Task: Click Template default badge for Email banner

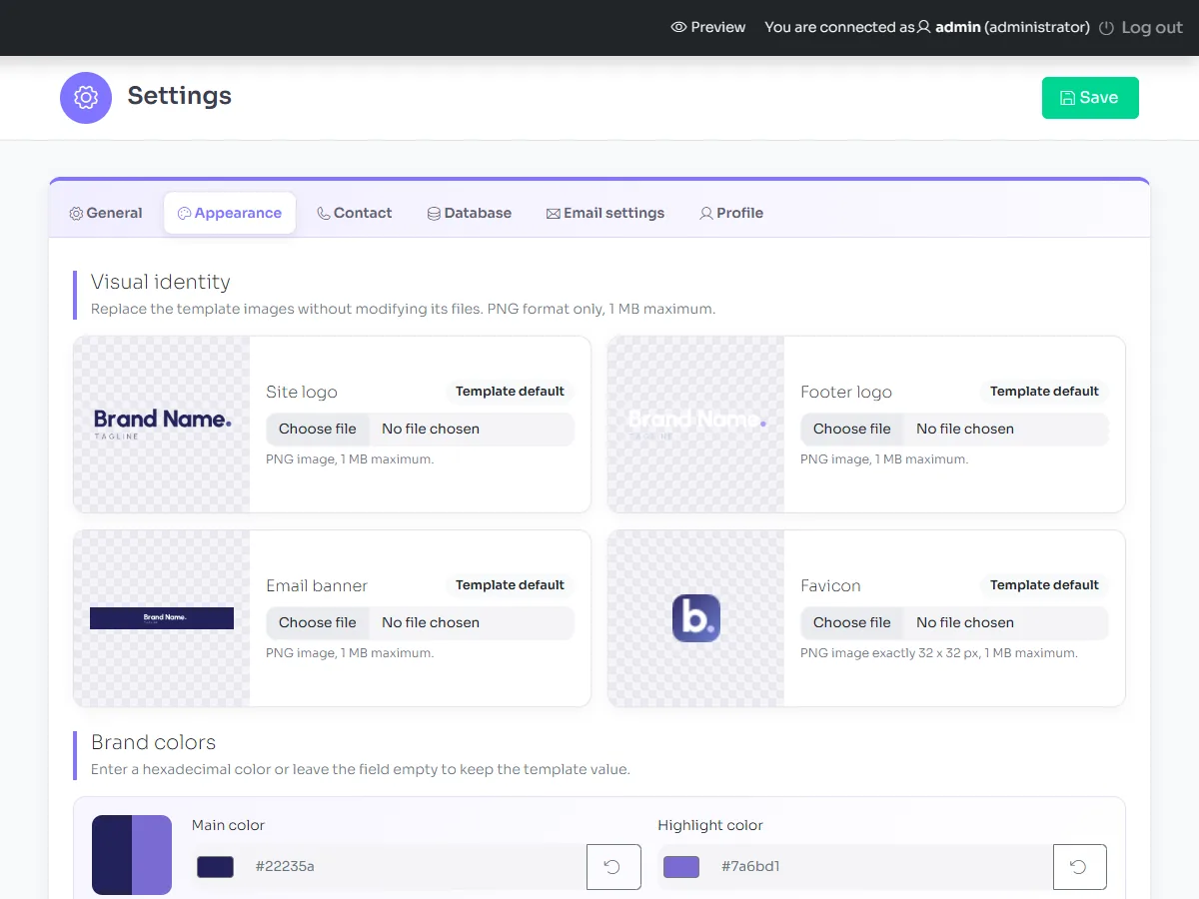Action: pos(510,585)
